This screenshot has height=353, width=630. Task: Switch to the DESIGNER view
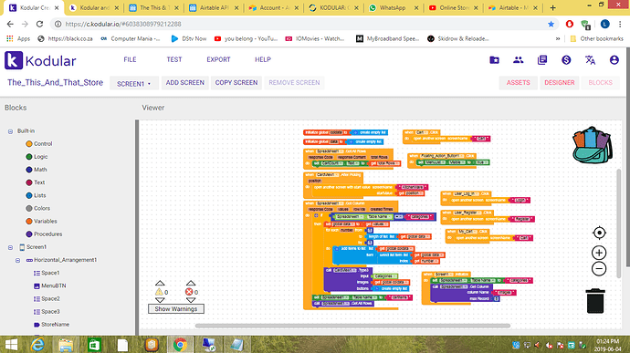(x=560, y=82)
